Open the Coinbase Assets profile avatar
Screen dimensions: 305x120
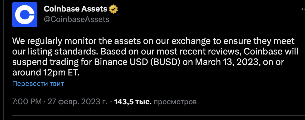tap(25, 15)
